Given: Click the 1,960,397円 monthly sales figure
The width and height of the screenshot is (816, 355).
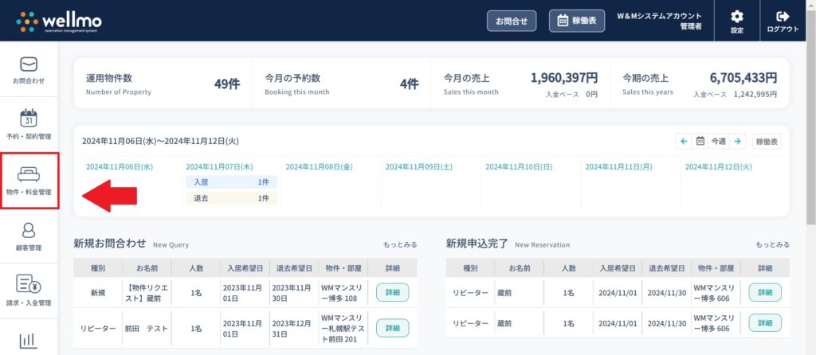Looking at the screenshot, I should click(x=564, y=78).
